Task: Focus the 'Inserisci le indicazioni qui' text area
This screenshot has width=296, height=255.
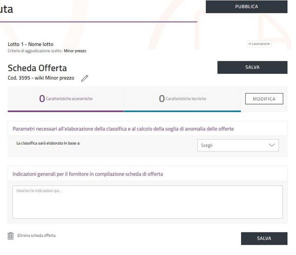Action: pos(147,202)
